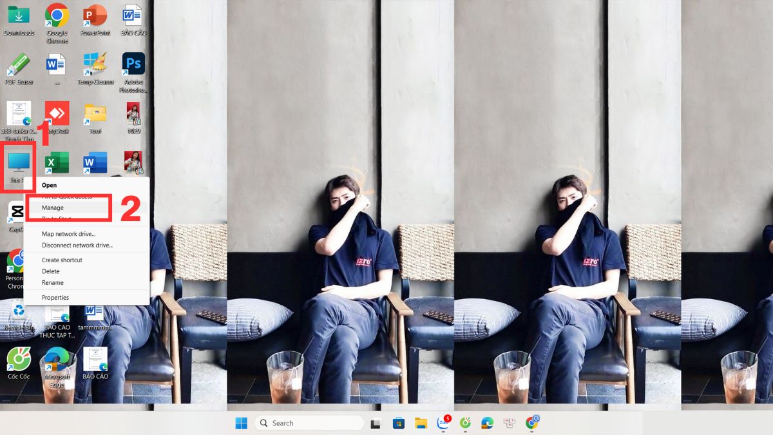Select Open from the context menu
This screenshot has width=773, height=435.
49,185
